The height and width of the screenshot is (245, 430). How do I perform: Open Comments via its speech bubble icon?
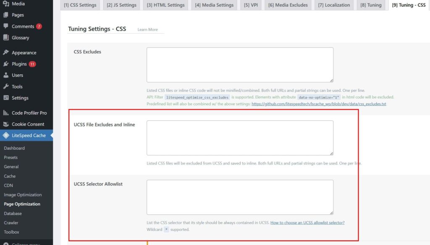tap(6, 26)
